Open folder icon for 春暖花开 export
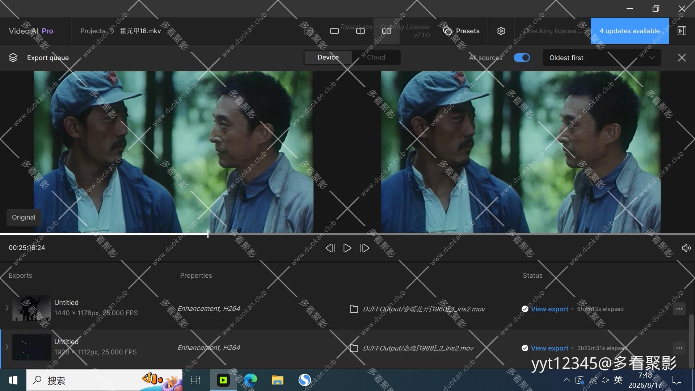The width and height of the screenshot is (695, 391). 354,309
